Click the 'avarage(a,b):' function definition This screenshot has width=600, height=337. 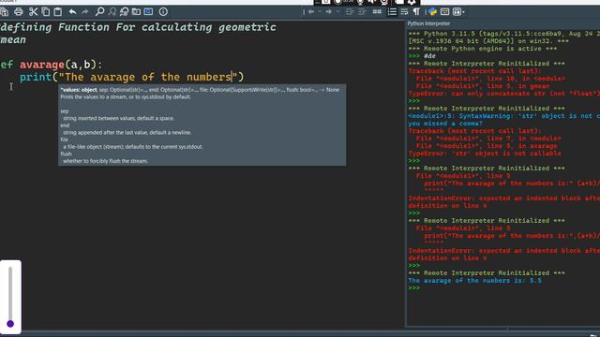(61, 65)
